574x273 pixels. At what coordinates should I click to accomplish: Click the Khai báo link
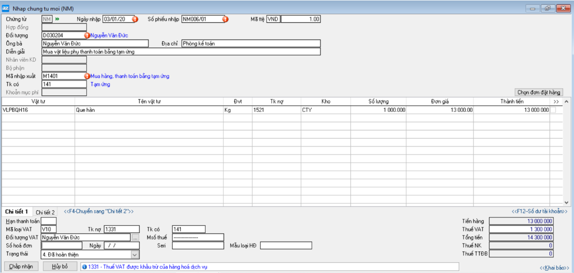554,268
